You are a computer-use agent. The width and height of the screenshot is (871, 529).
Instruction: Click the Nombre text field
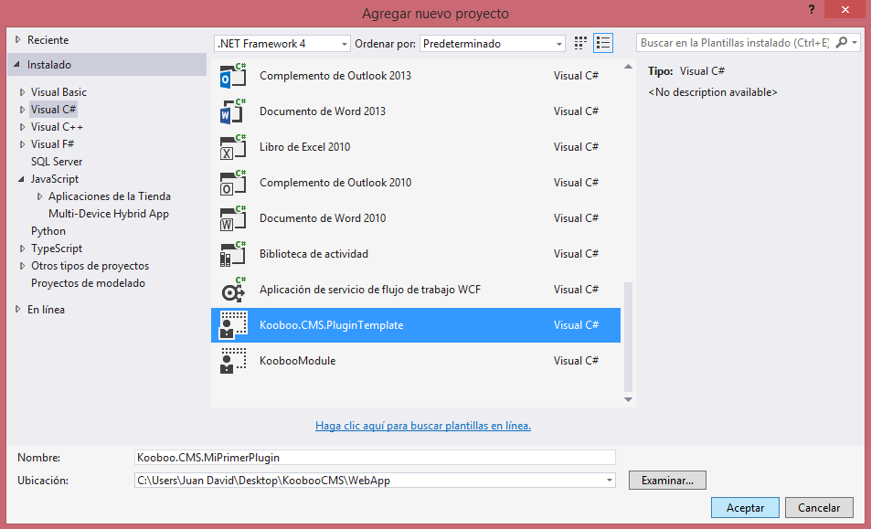click(375, 458)
